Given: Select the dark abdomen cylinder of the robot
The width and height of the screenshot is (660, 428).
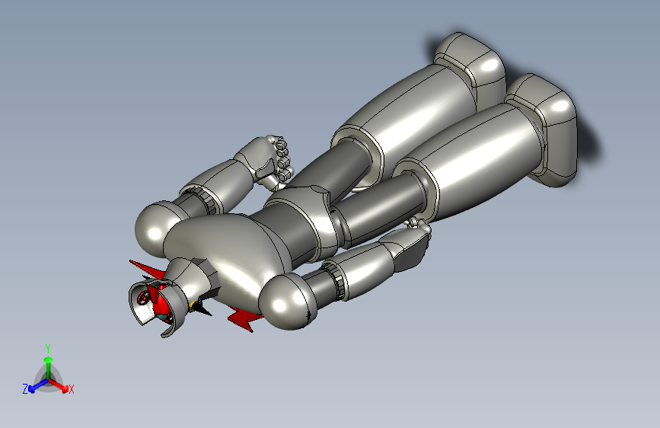Looking at the screenshot, I should click(x=285, y=232).
